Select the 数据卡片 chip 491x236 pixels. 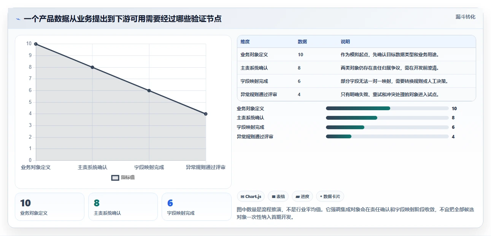330,196
